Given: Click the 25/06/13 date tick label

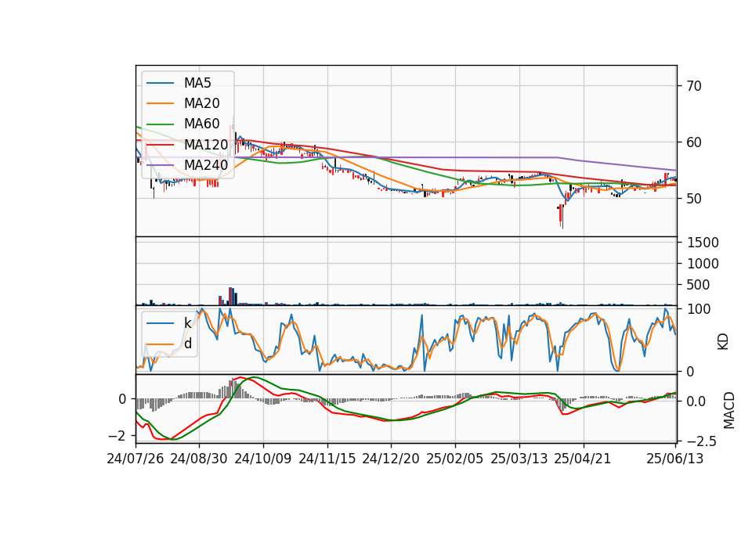Looking at the screenshot, I should (x=674, y=459).
